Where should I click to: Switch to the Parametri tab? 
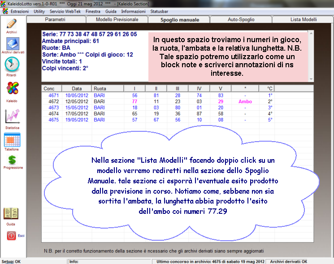click(x=55, y=20)
